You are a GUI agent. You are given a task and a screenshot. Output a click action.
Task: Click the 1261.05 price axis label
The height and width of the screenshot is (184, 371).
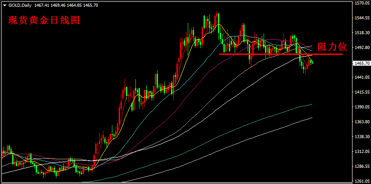362,181
